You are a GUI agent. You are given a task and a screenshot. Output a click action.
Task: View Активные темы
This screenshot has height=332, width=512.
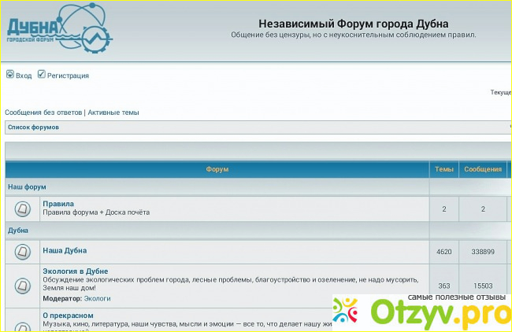[113, 113]
